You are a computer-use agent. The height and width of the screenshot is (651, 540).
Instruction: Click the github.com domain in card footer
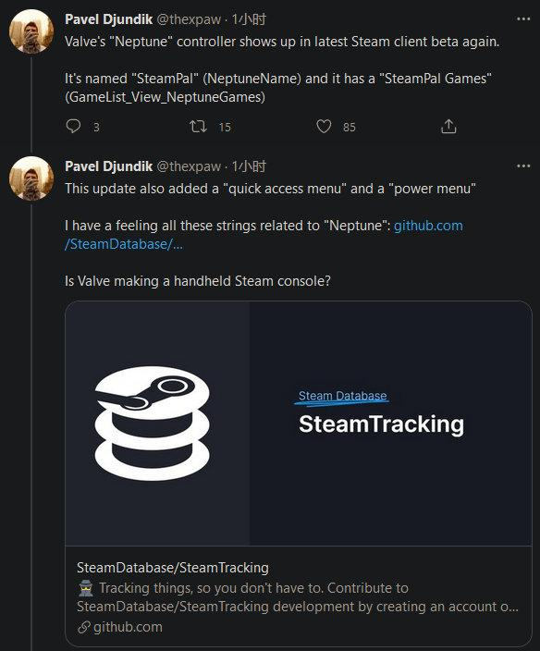tap(120, 627)
